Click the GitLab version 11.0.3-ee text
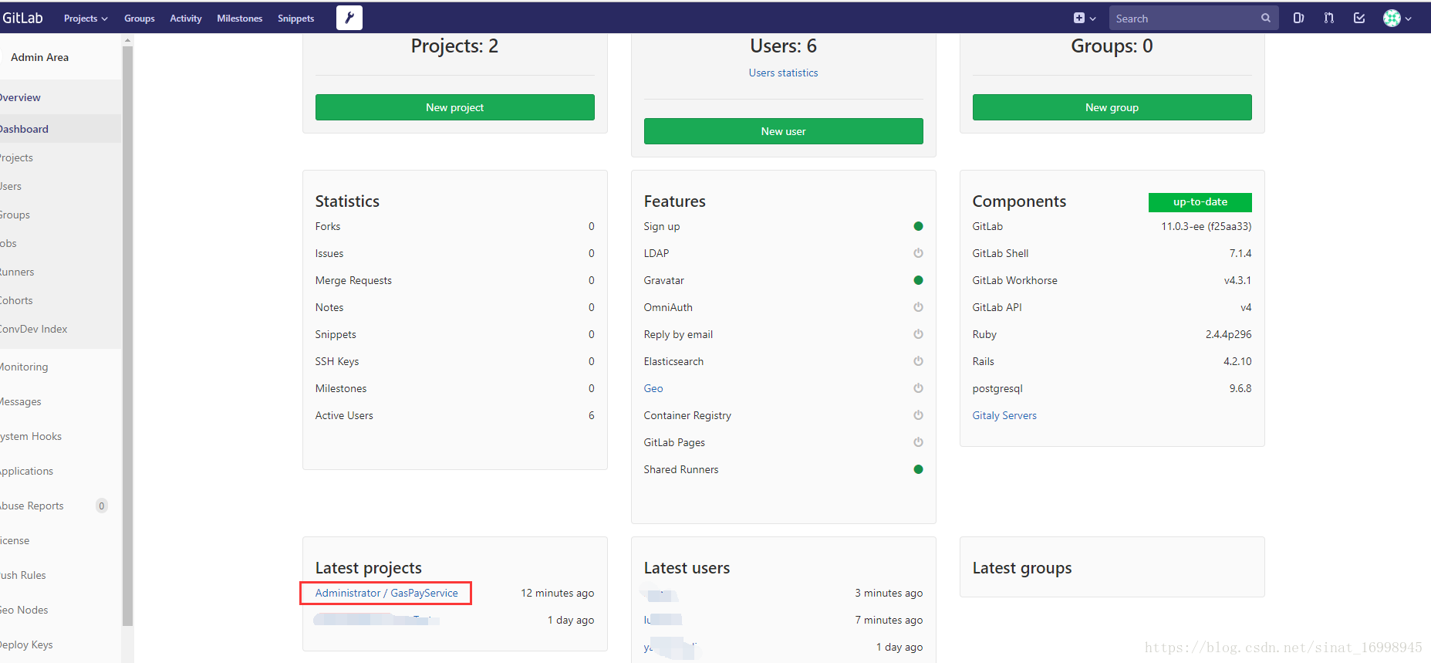This screenshot has height=663, width=1431. (x=1207, y=226)
